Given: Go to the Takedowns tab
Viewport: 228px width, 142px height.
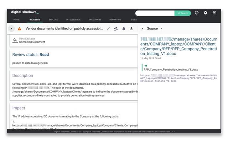Looking at the screenshot, I should pyautogui.click(x=94, y=20).
